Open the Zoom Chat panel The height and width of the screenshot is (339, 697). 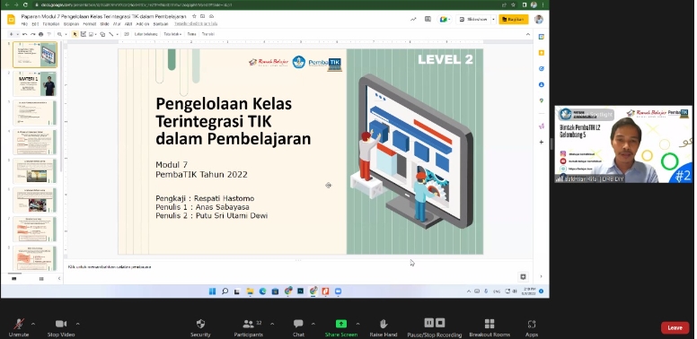coord(298,327)
